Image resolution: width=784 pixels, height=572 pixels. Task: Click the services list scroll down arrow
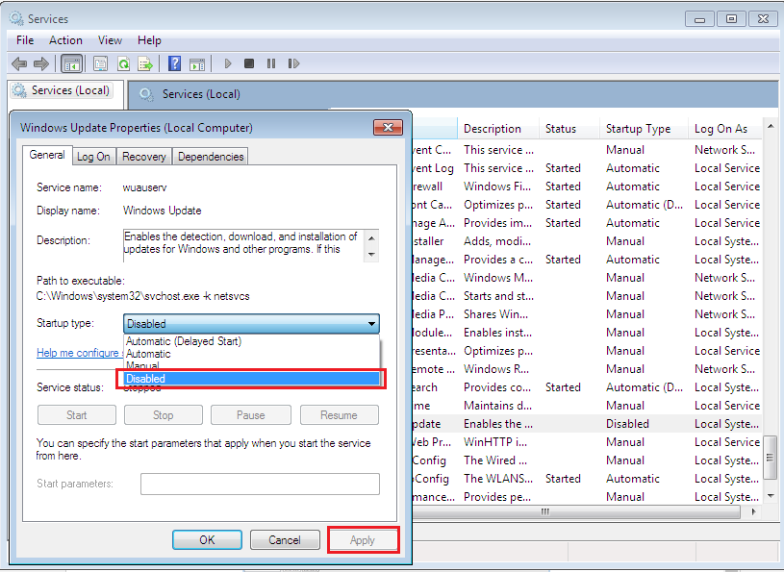pos(770,496)
